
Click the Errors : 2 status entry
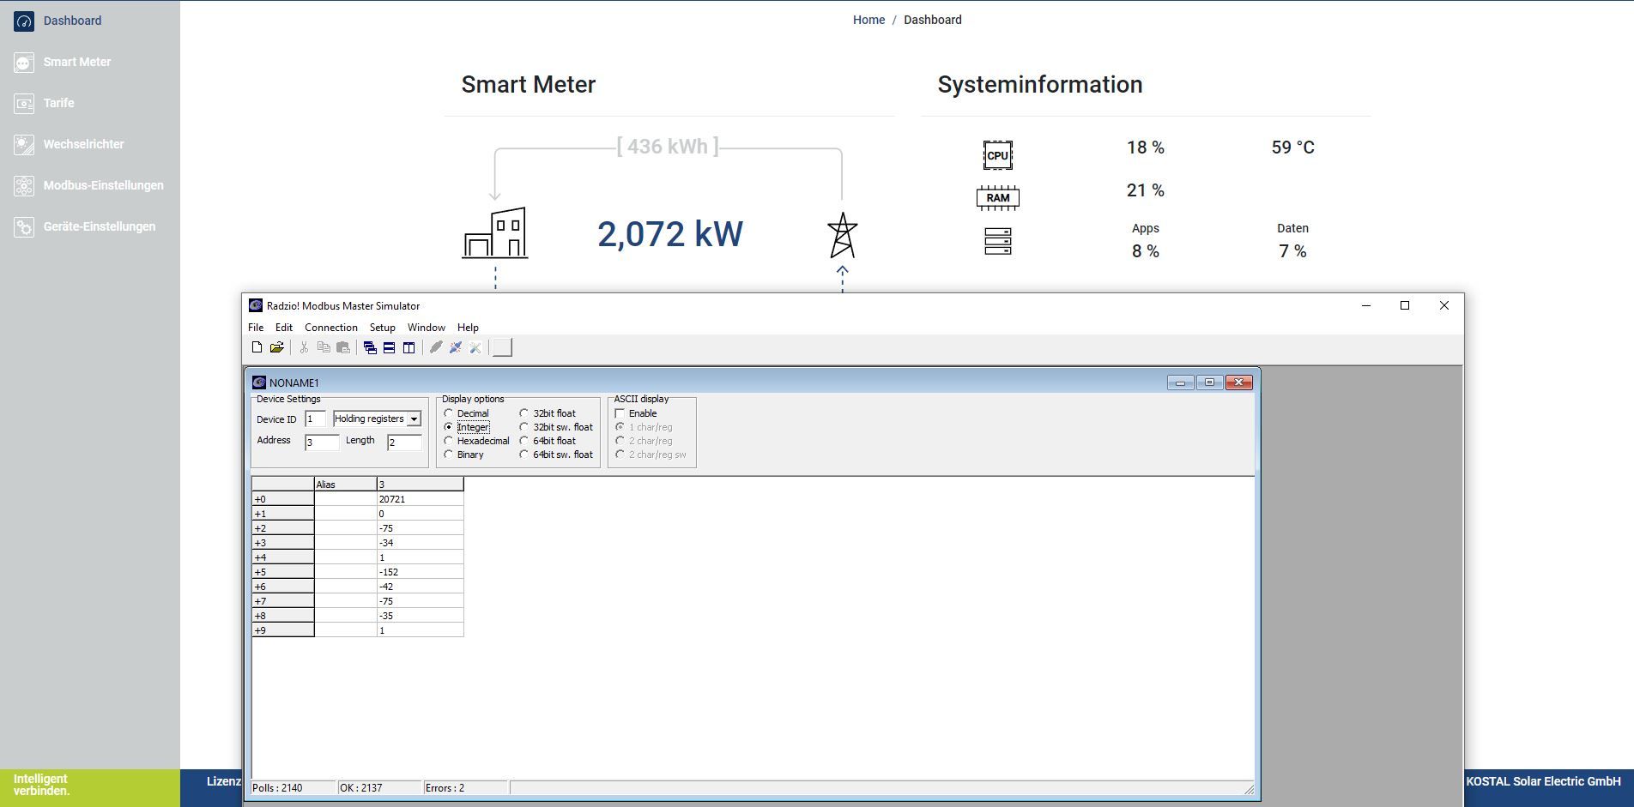(x=466, y=787)
